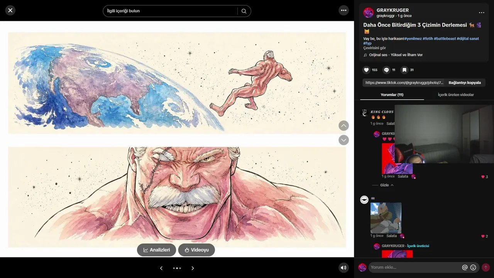Click the comment bubble icon showing 11
The height and width of the screenshot is (278, 494).
386,70
